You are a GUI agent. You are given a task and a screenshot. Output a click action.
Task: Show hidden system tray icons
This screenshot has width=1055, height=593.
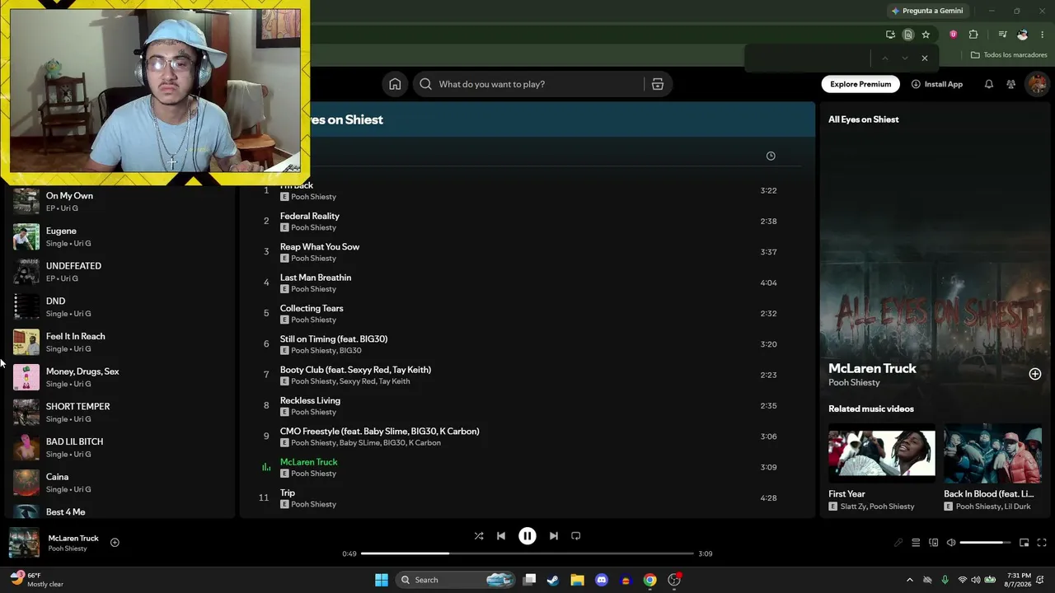(910, 580)
